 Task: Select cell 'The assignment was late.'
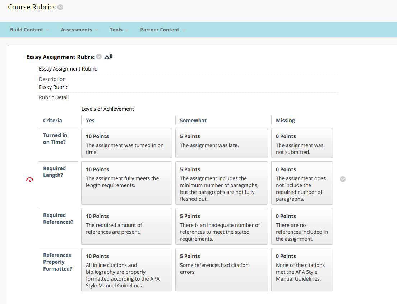[x=222, y=143]
